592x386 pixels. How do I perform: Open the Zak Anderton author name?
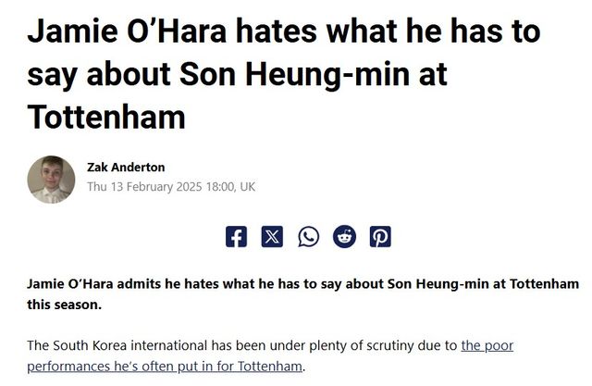click(x=126, y=167)
